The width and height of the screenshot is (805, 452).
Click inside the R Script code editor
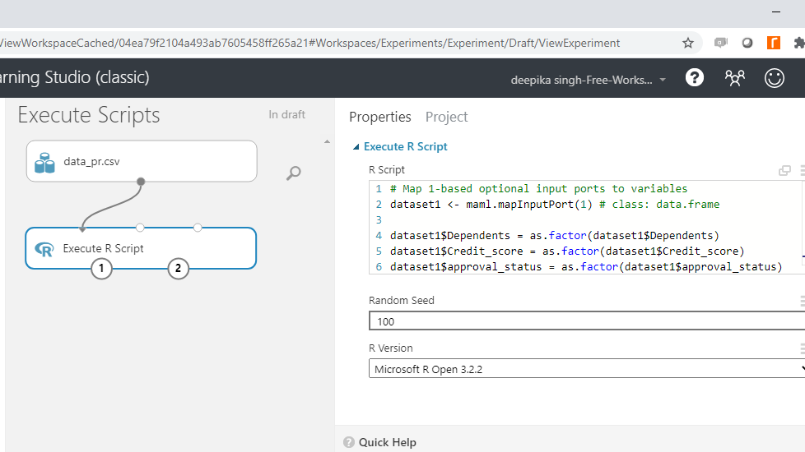tap(585, 228)
